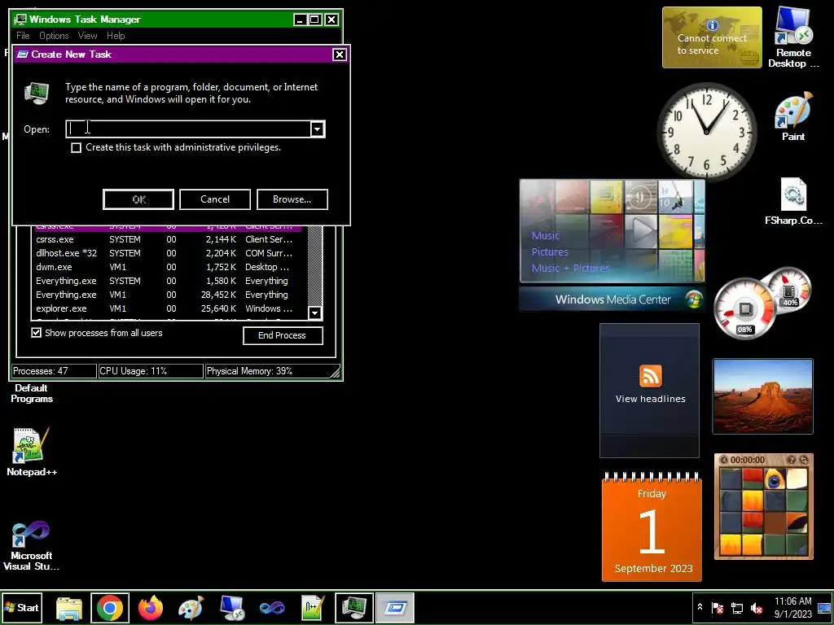Click the RSS icon in feed gadget
The image size is (834, 625).
(650, 376)
